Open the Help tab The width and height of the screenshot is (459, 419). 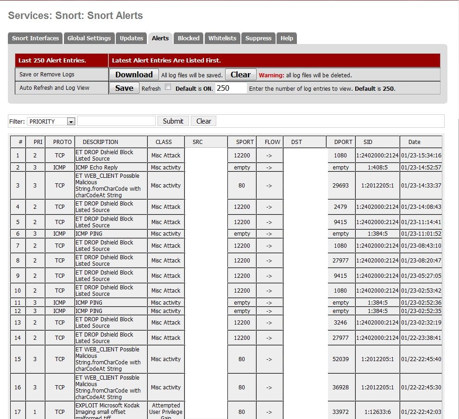coord(287,38)
